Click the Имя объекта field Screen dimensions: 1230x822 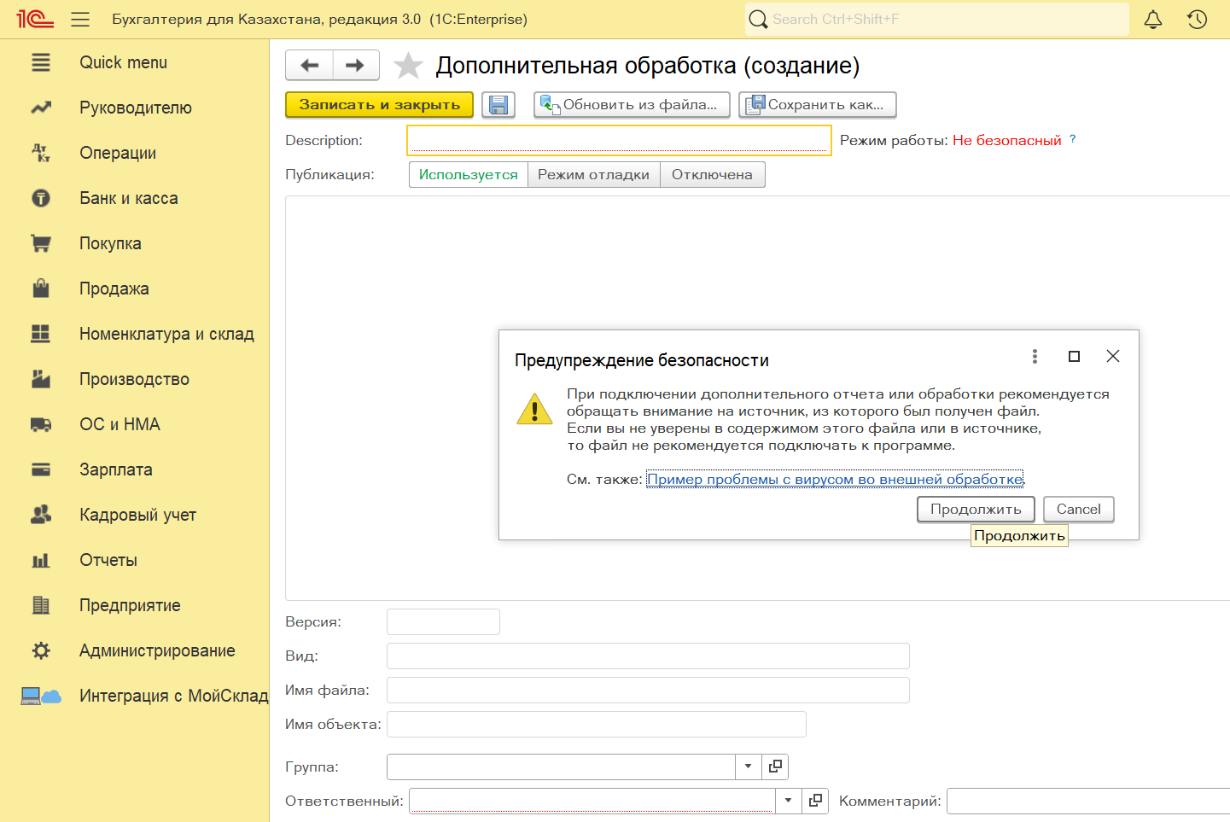pyautogui.click(x=597, y=724)
